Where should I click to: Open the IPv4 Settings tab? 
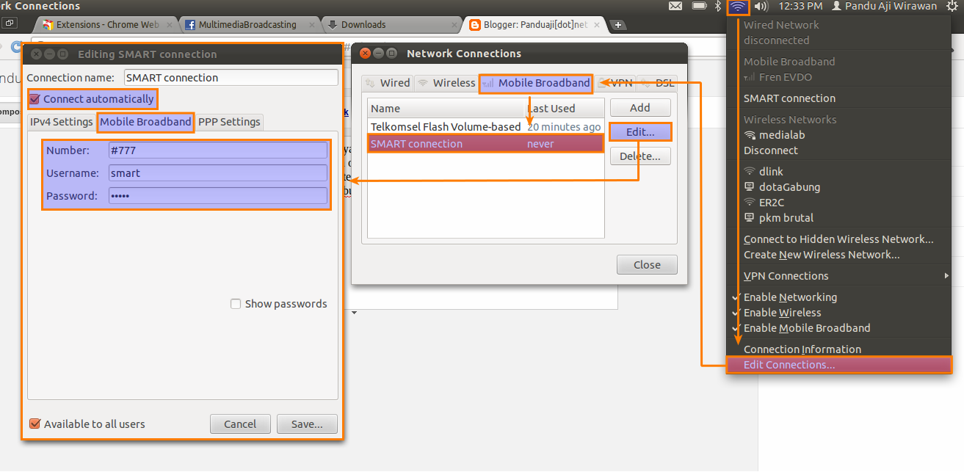tap(62, 122)
